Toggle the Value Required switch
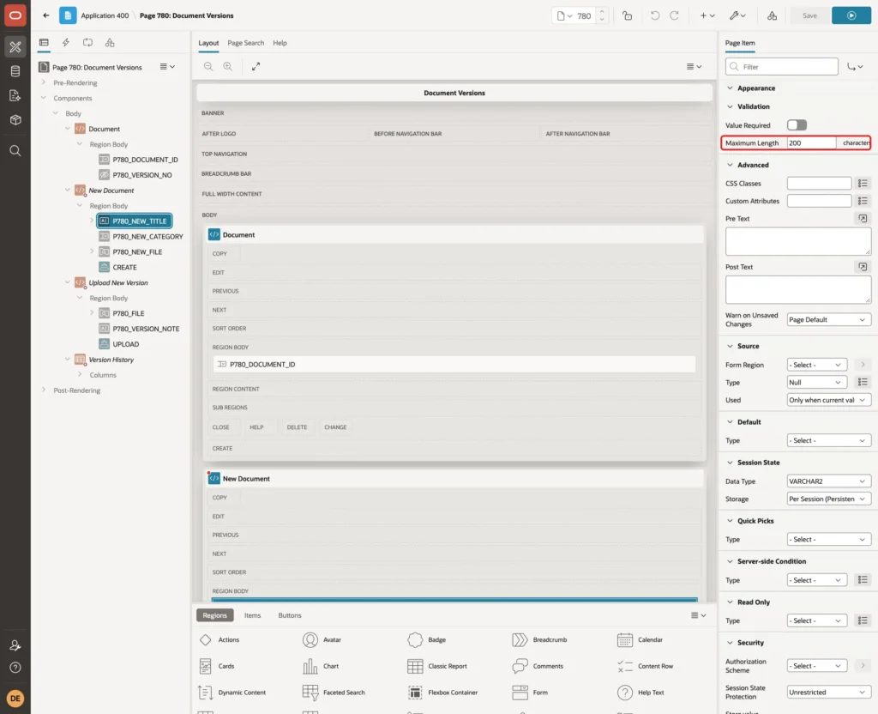 [797, 125]
